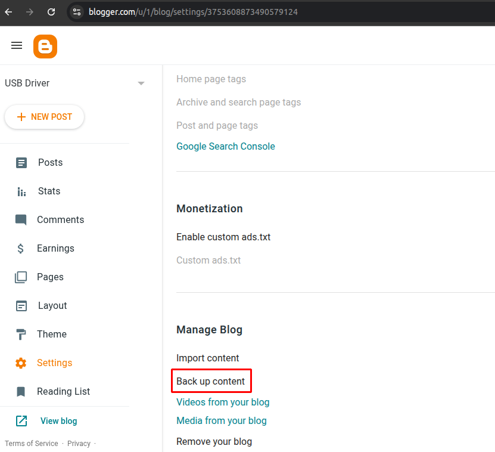Select the Reading List bookmark icon
495x452 pixels.
(21, 391)
